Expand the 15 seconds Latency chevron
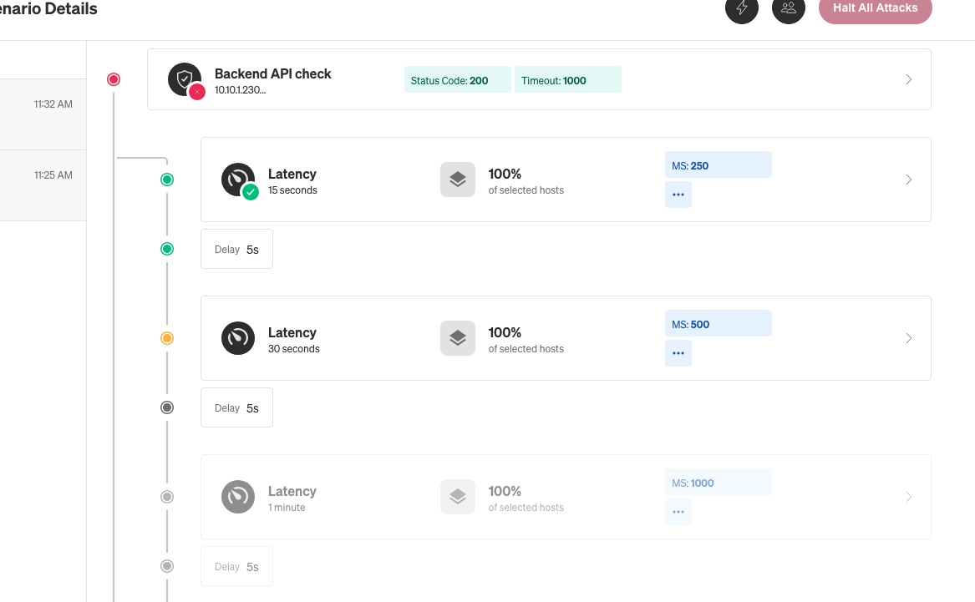This screenshot has height=602, width=975. tap(909, 180)
